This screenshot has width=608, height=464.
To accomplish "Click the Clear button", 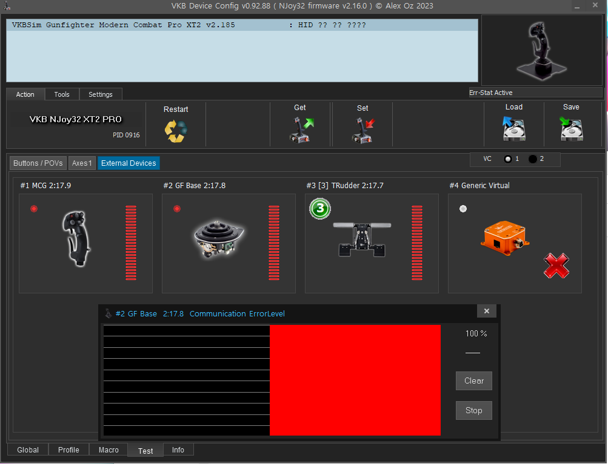I will tap(474, 381).
